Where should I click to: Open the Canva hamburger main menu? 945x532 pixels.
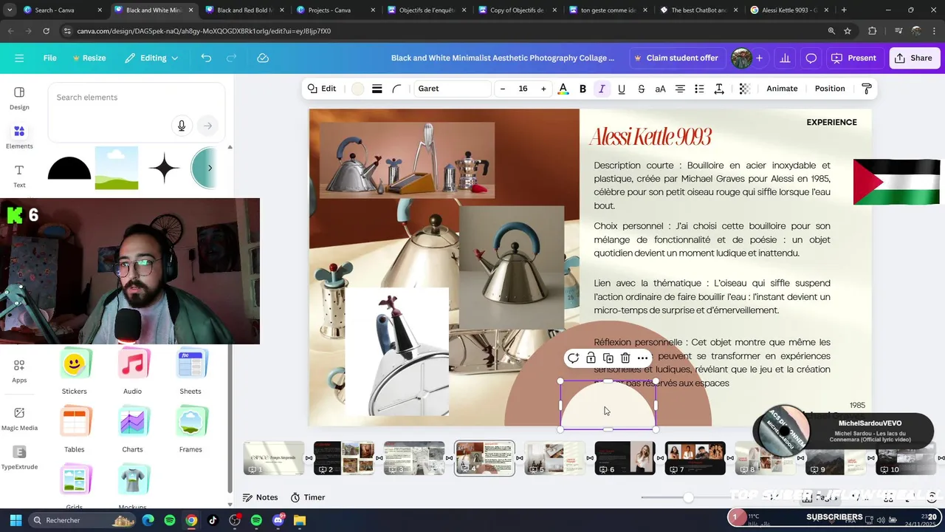tap(19, 58)
